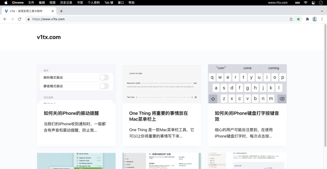Screen dimensions: 327x169
Task: Open the Extensions puzzle icon
Action: pyautogui.click(x=307, y=19)
